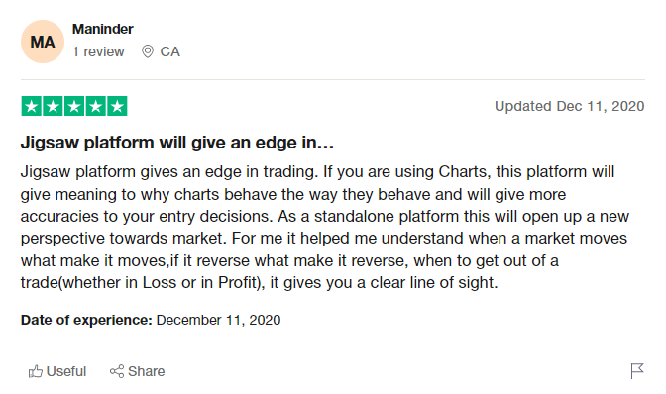
Task: Click the location pin icon beside CA
Action: tap(148, 51)
